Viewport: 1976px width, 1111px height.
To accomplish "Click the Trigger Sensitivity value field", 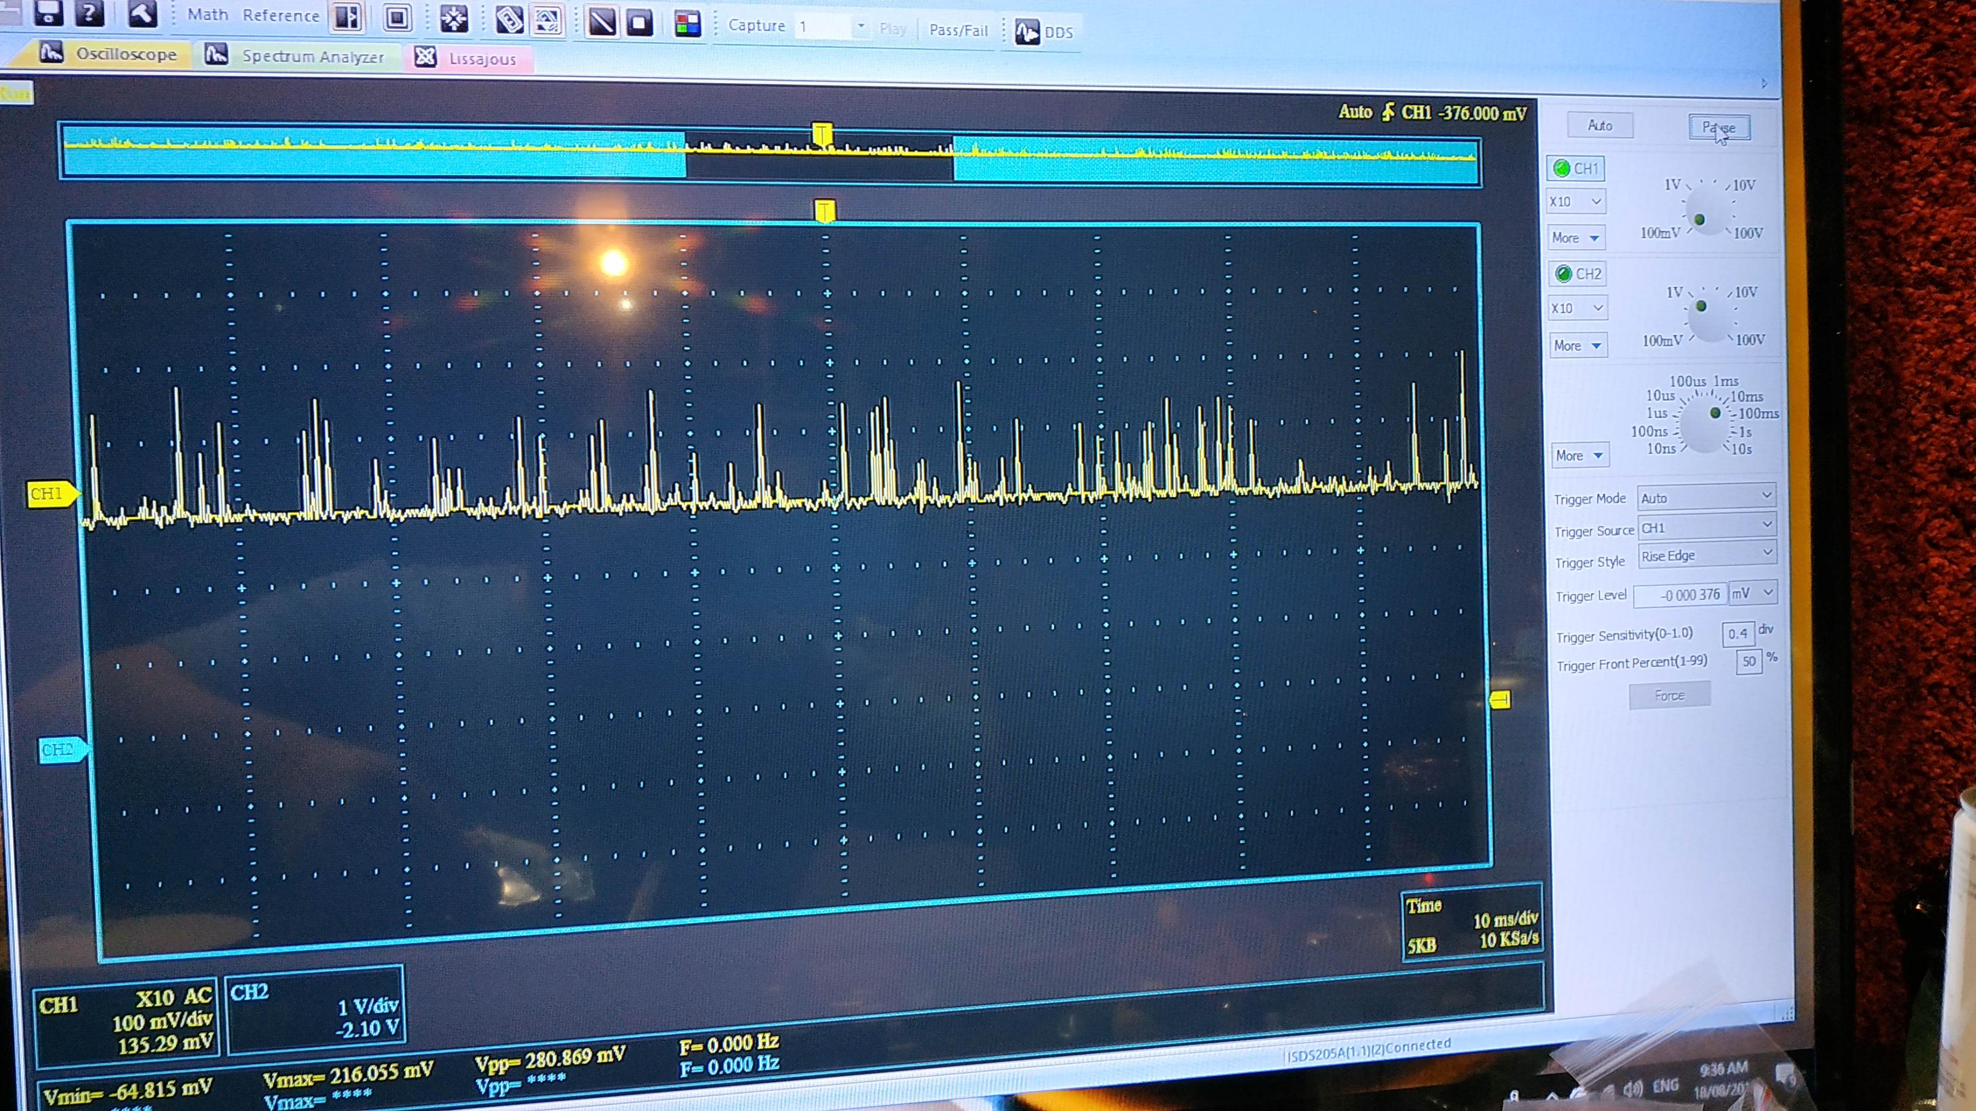I will click(1737, 633).
